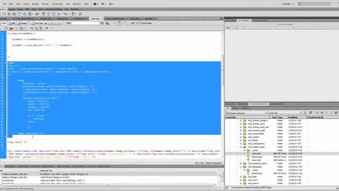Switch to Code view
This screenshot has width=339, height=191.
pyautogui.click(x=4, y=23)
